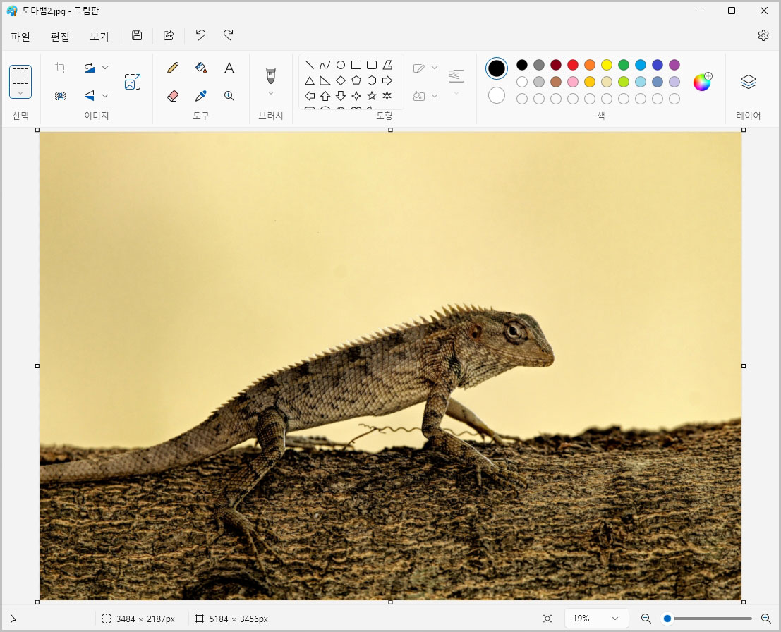Redo the last action
Image resolution: width=781 pixels, height=632 pixels.
[x=228, y=35]
